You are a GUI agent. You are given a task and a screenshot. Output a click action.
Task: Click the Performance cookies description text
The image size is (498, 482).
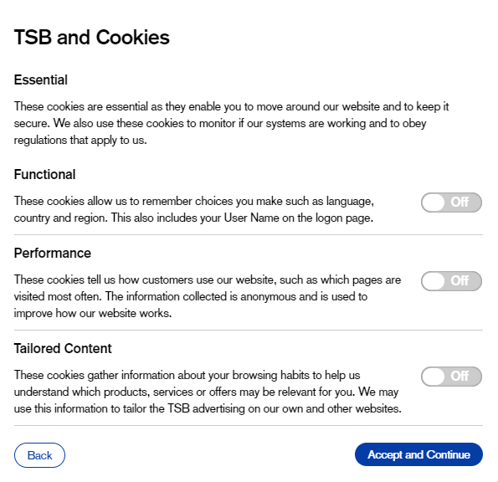point(208,296)
